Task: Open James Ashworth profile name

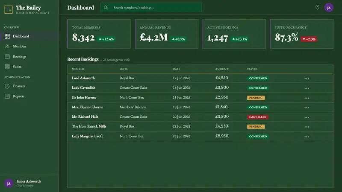Action: [29, 181]
